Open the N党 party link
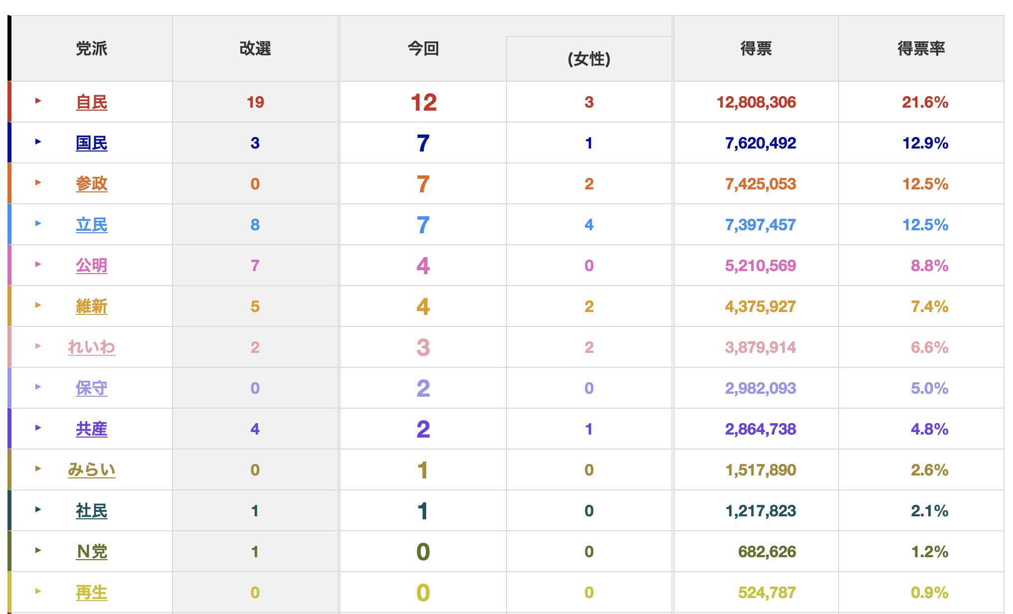This screenshot has height=614, width=1013. [92, 552]
